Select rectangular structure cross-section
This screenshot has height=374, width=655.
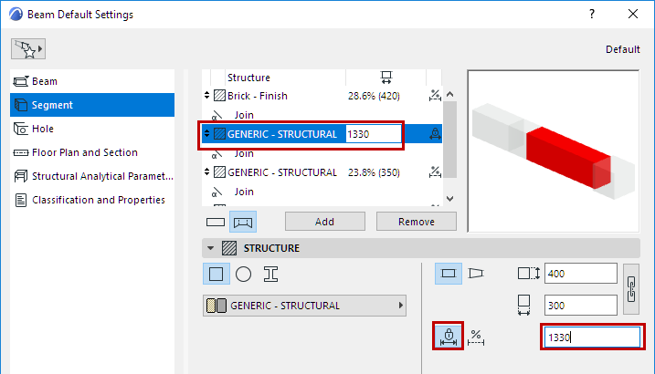coord(216,273)
